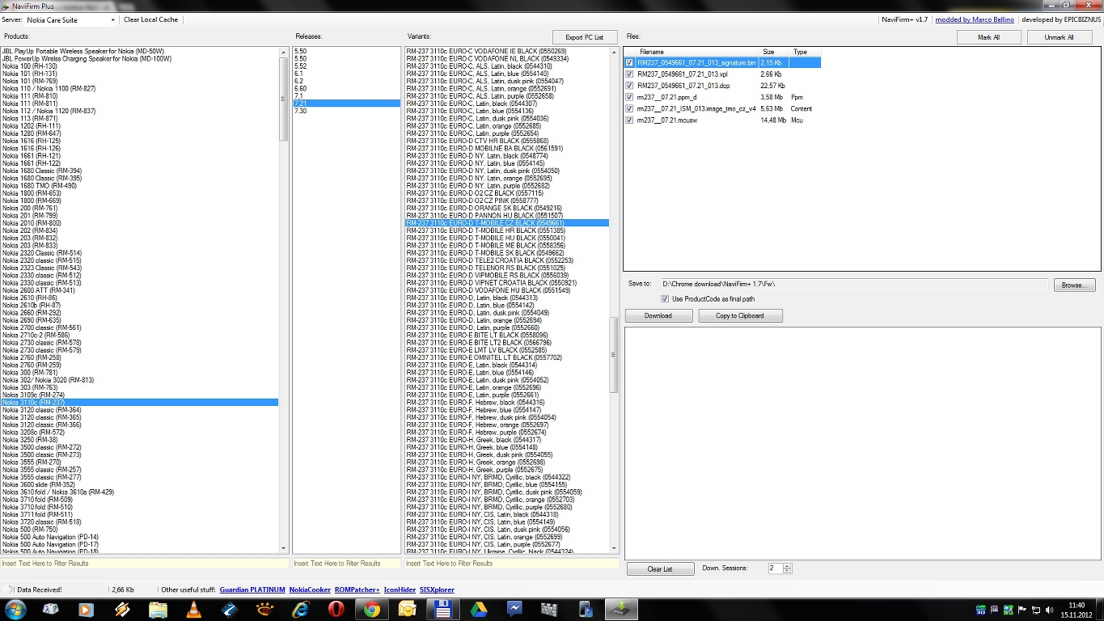Open the modded by Marco Bellino link
1104x621 pixels.
pyautogui.click(x=975, y=19)
